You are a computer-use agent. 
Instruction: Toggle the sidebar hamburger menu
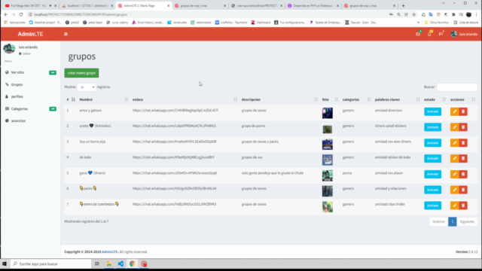coord(66,34)
